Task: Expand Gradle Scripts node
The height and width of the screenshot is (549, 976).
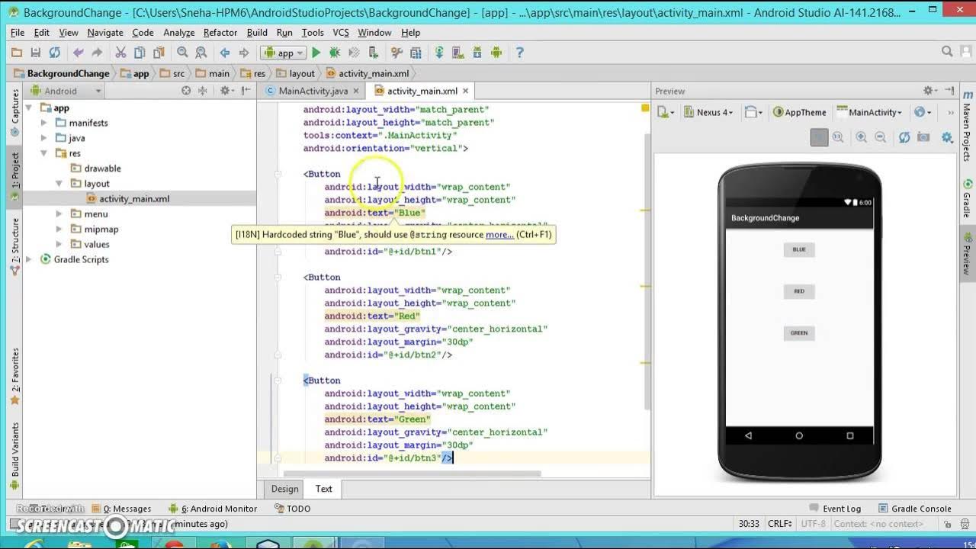Action: (x=29, y=259)
